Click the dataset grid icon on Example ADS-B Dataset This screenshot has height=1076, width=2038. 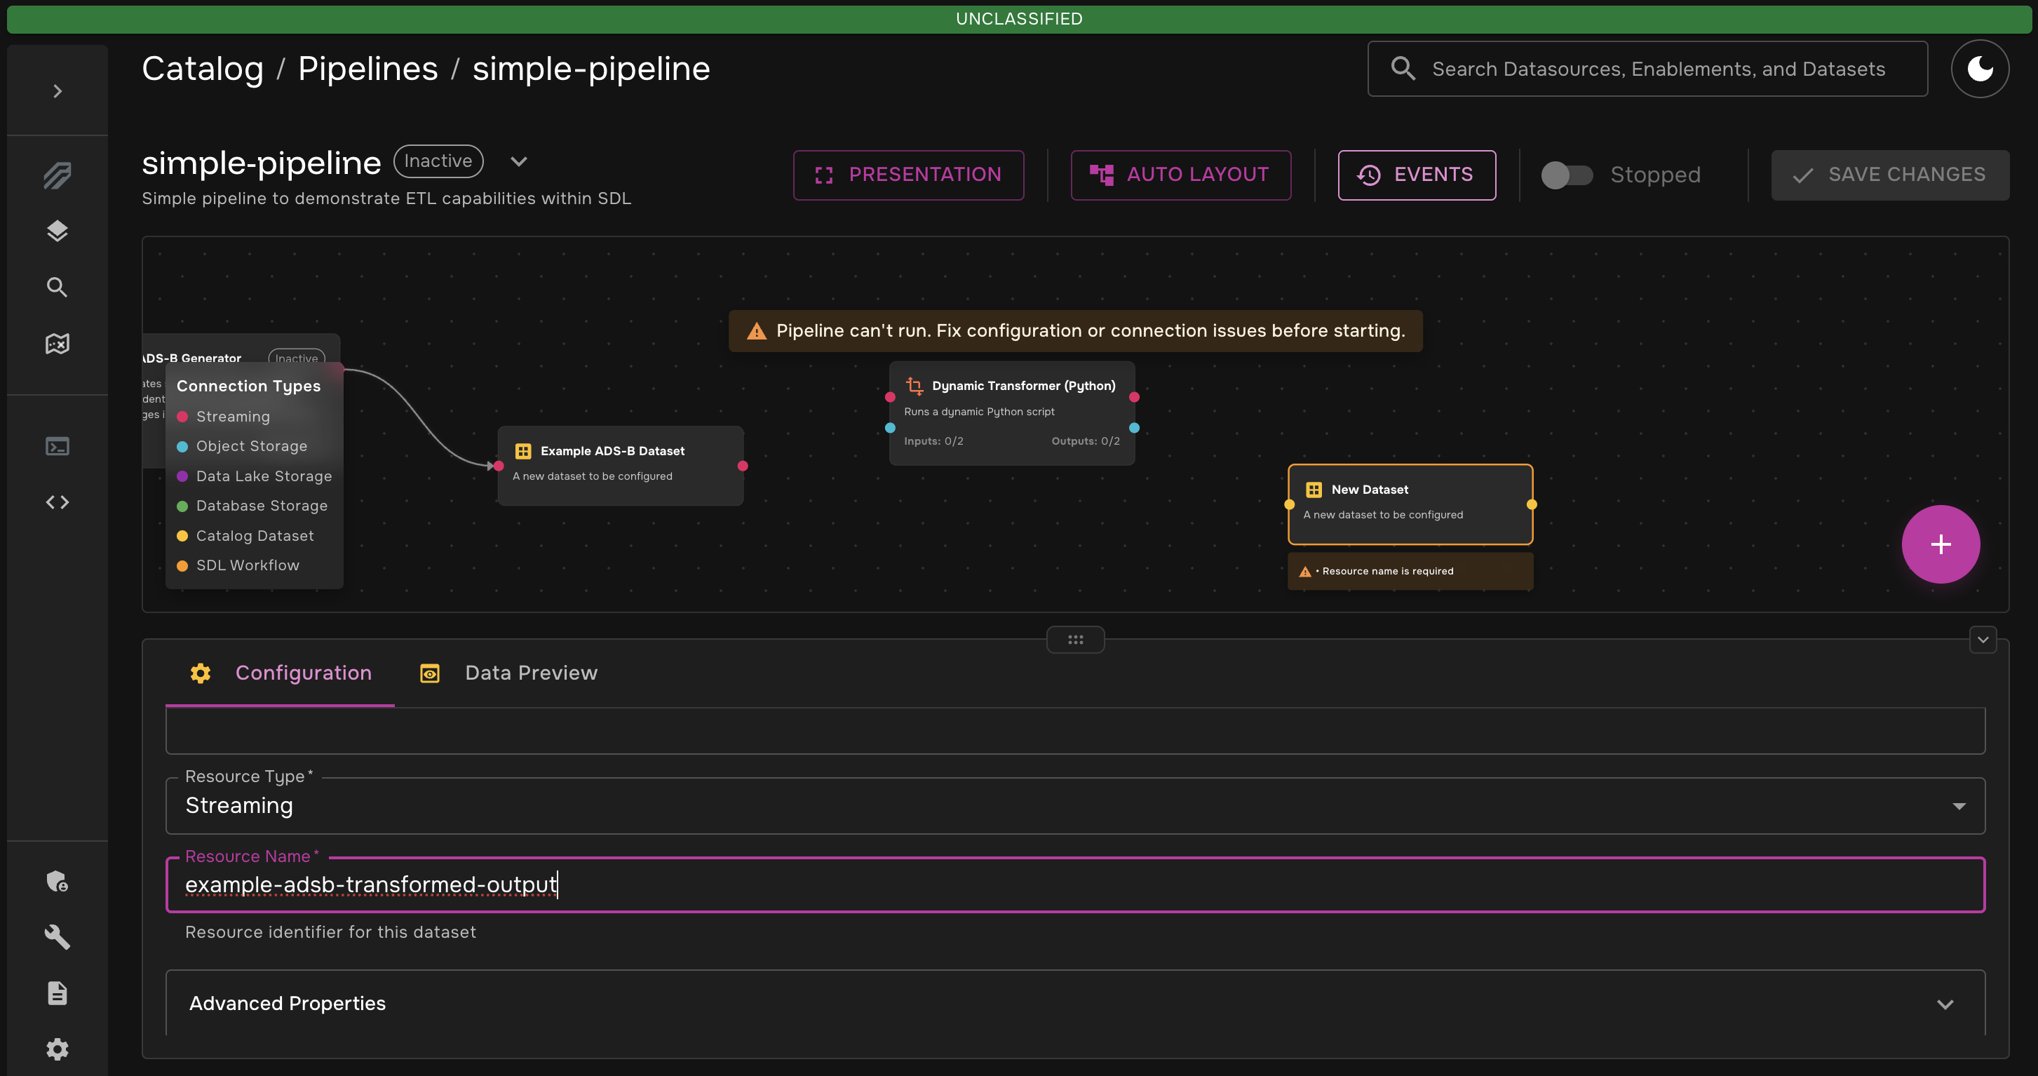(x=523, y=451)
